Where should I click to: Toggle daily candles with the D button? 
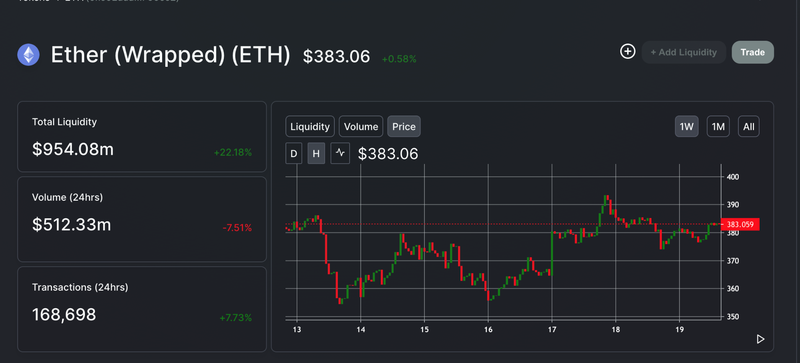(x=293, y=154)
